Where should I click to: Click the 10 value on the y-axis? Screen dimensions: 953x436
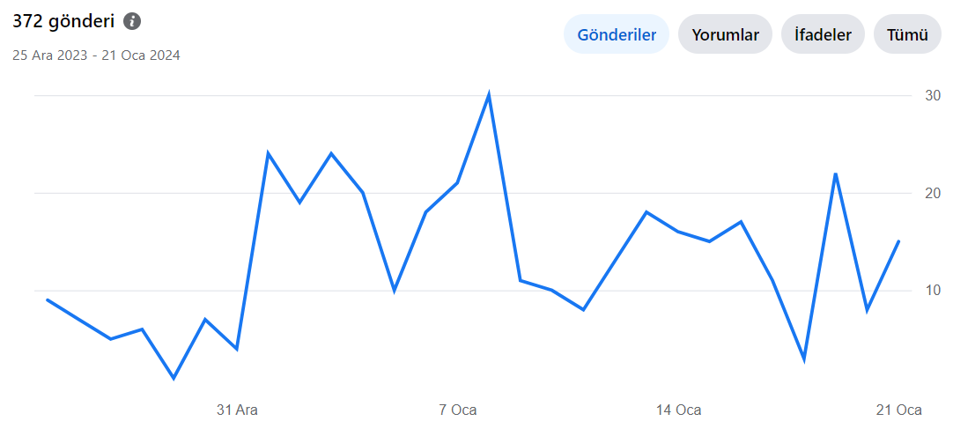[x=933, y=290]
